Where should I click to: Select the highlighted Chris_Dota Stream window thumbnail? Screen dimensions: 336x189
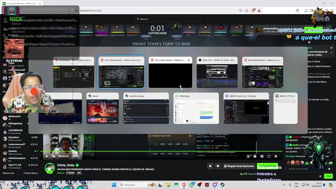tap(121, 72)
